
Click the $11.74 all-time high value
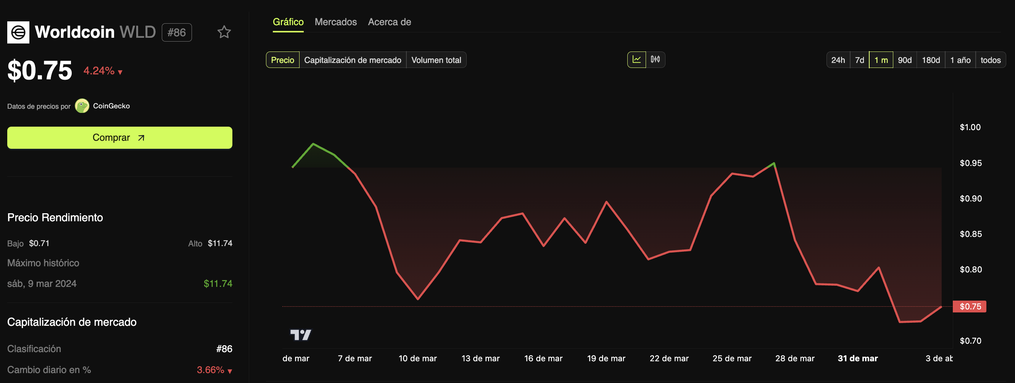(218, 284)
